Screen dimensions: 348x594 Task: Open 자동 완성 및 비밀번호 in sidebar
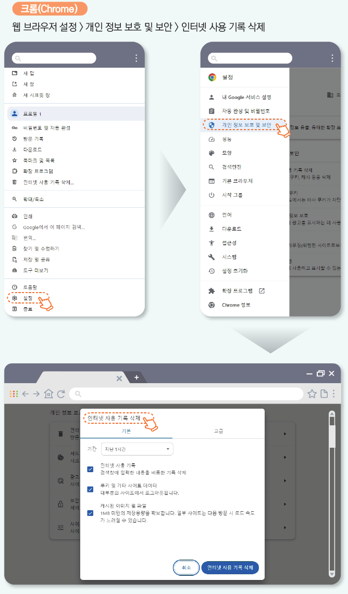point(246,111)
